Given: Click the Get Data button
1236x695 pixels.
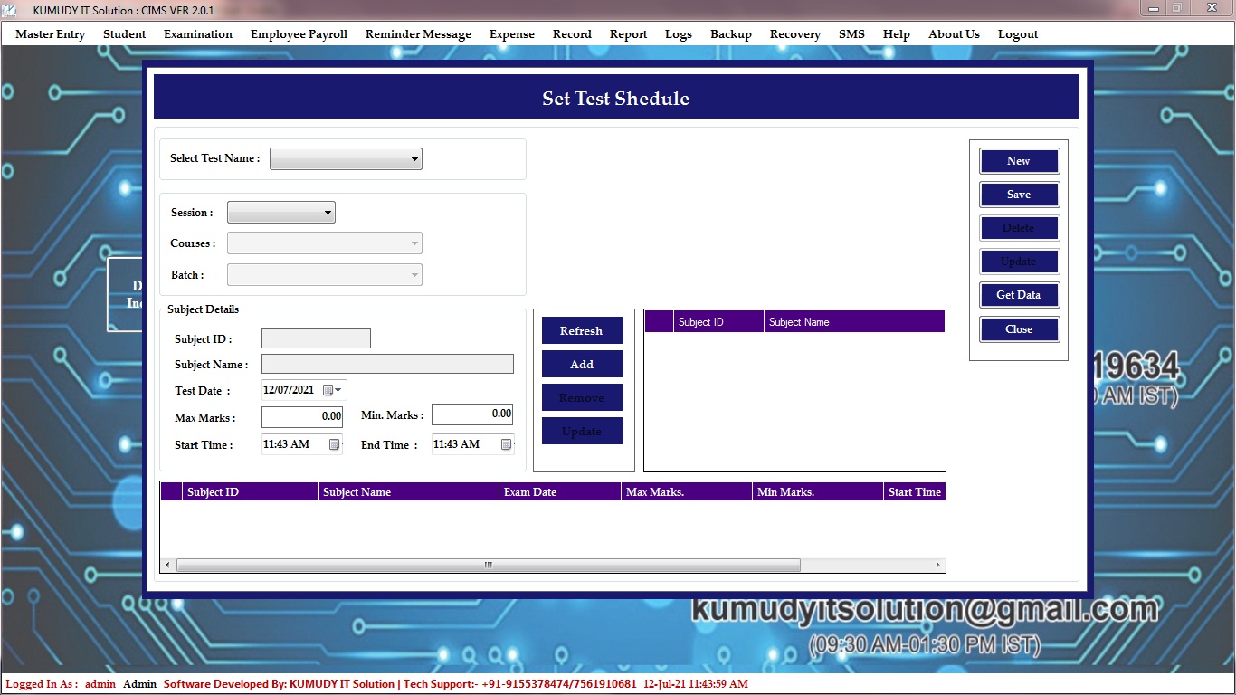Looking at the screenshot, I should pyautogui.click(x=1019, y=295).
